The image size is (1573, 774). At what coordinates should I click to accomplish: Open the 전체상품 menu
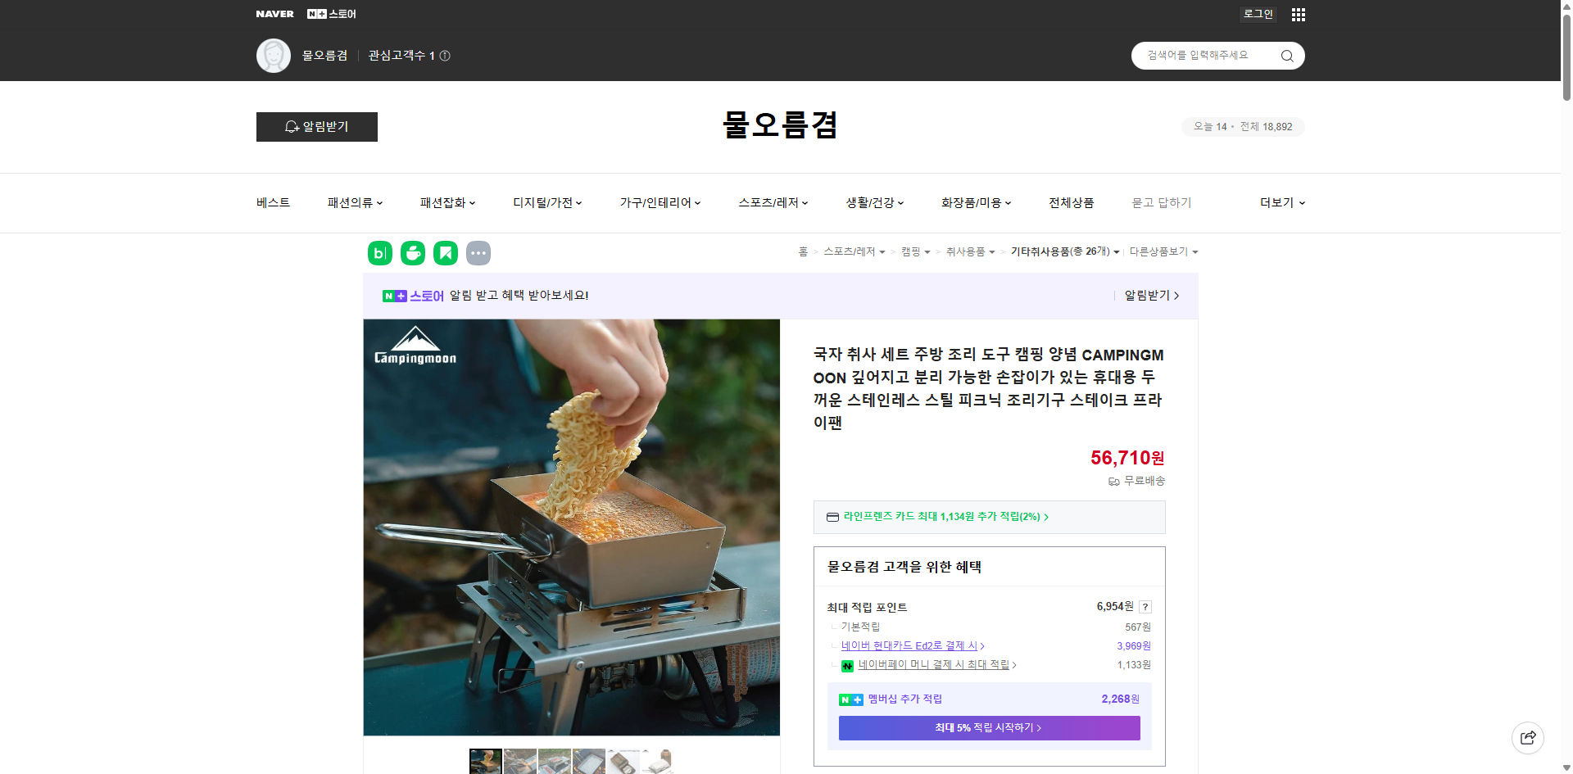pos(1071,202)
